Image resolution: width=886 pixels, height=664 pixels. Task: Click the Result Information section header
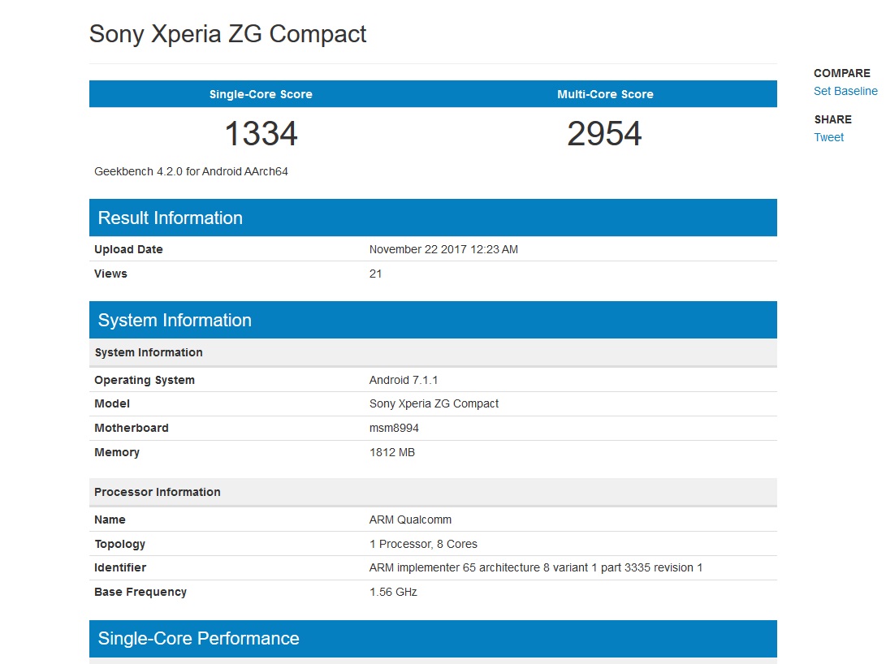tap(170, 218)
